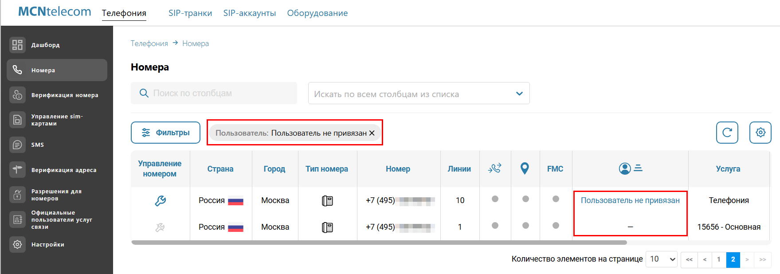Click Управление номером column header
This screenshot has width=780, height=274.
coord(160,169)
